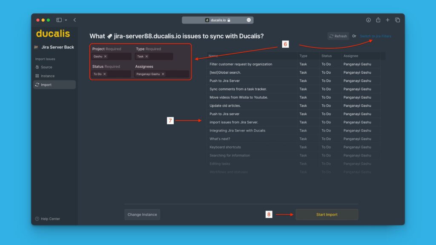Open the address bar more options icon
This screenshot has width=436, height=245.
[x=249, y=20]
